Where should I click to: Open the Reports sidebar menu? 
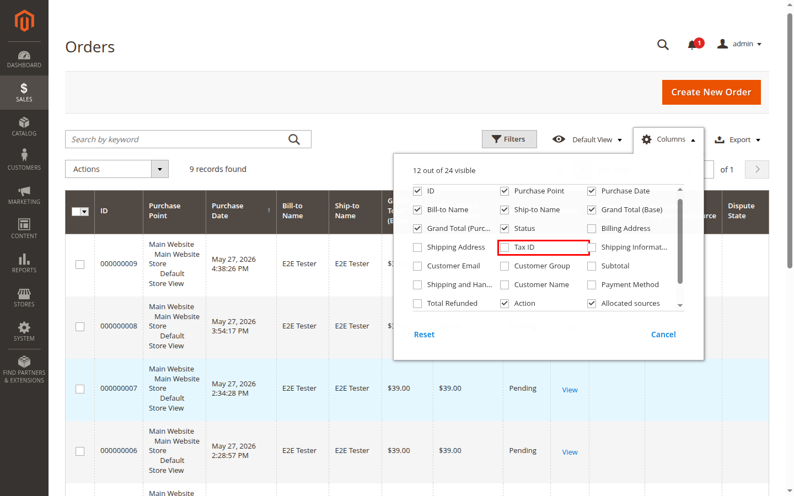coord(24,263)
